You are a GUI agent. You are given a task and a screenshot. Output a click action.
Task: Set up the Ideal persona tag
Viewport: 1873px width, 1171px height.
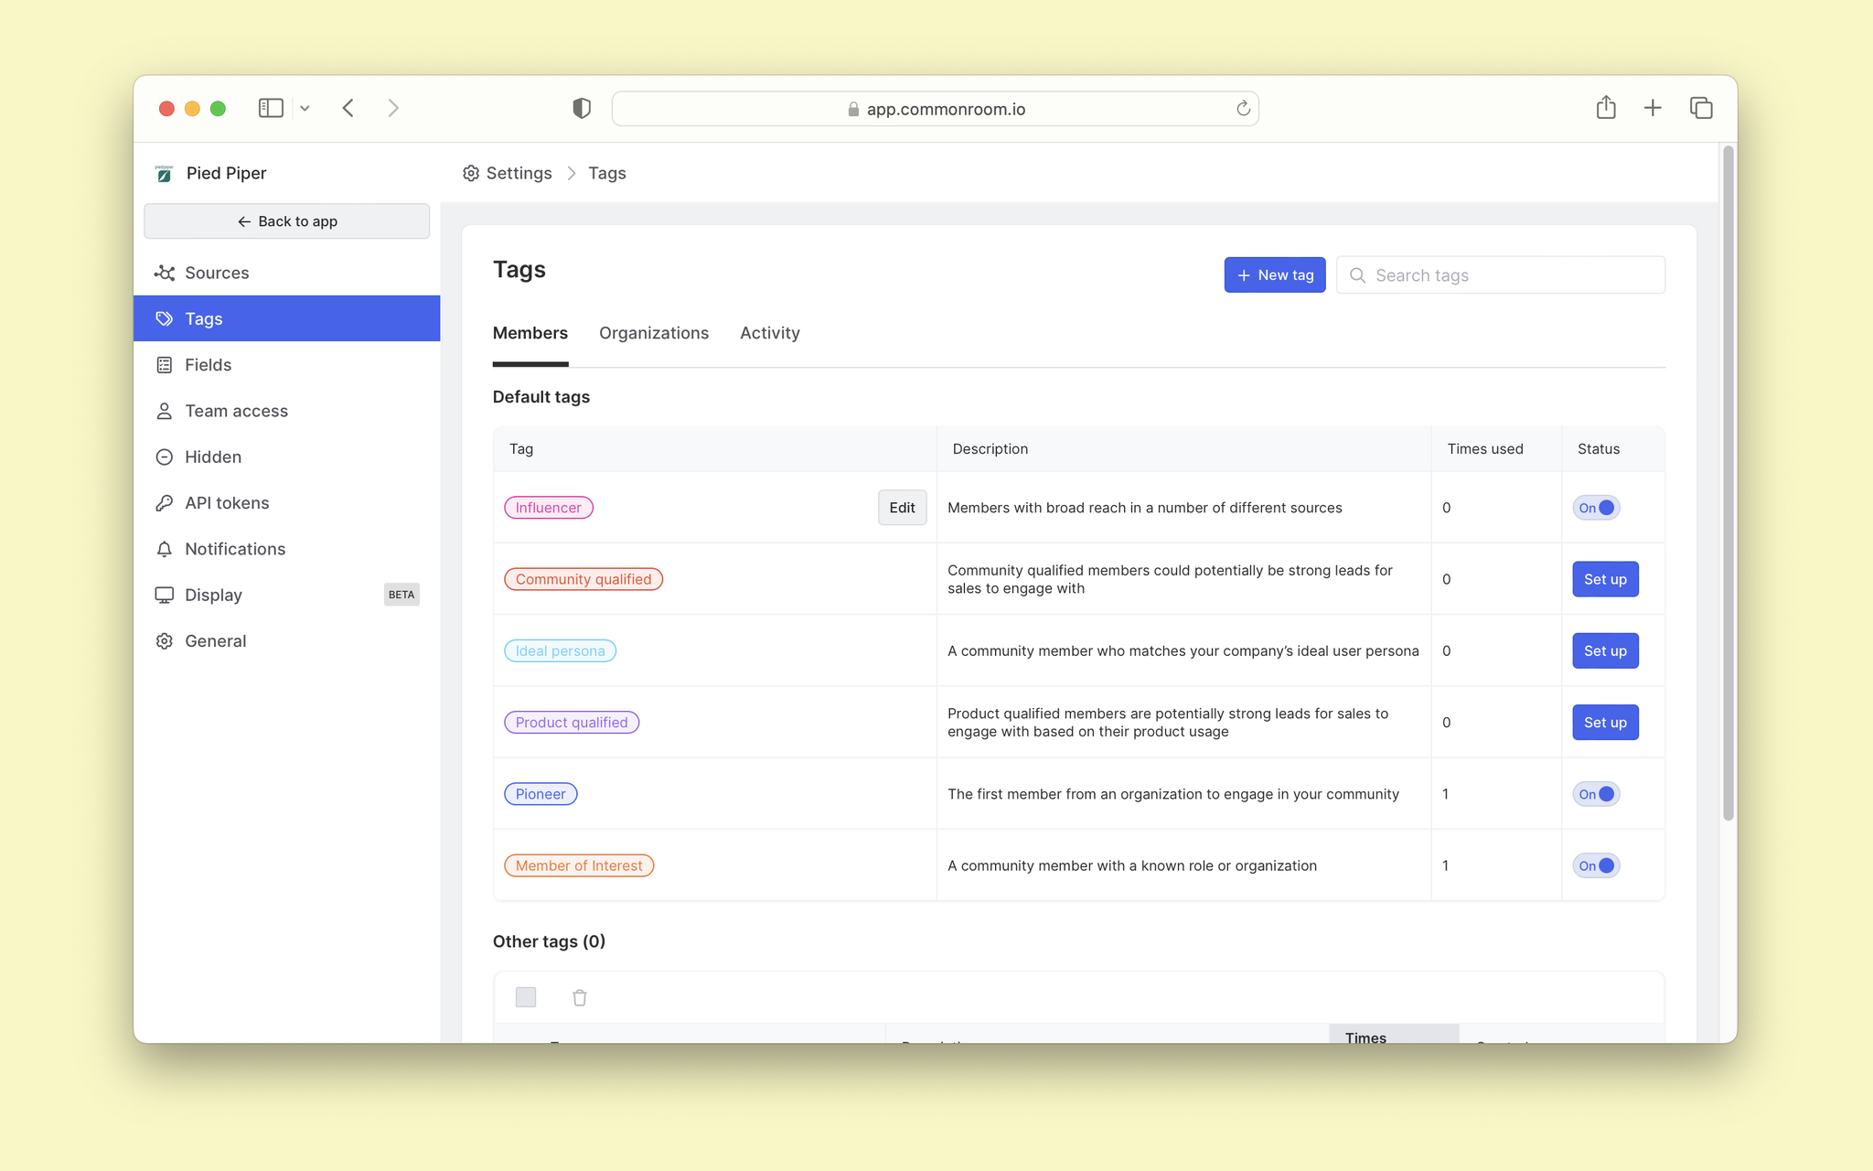point(1605,650)
